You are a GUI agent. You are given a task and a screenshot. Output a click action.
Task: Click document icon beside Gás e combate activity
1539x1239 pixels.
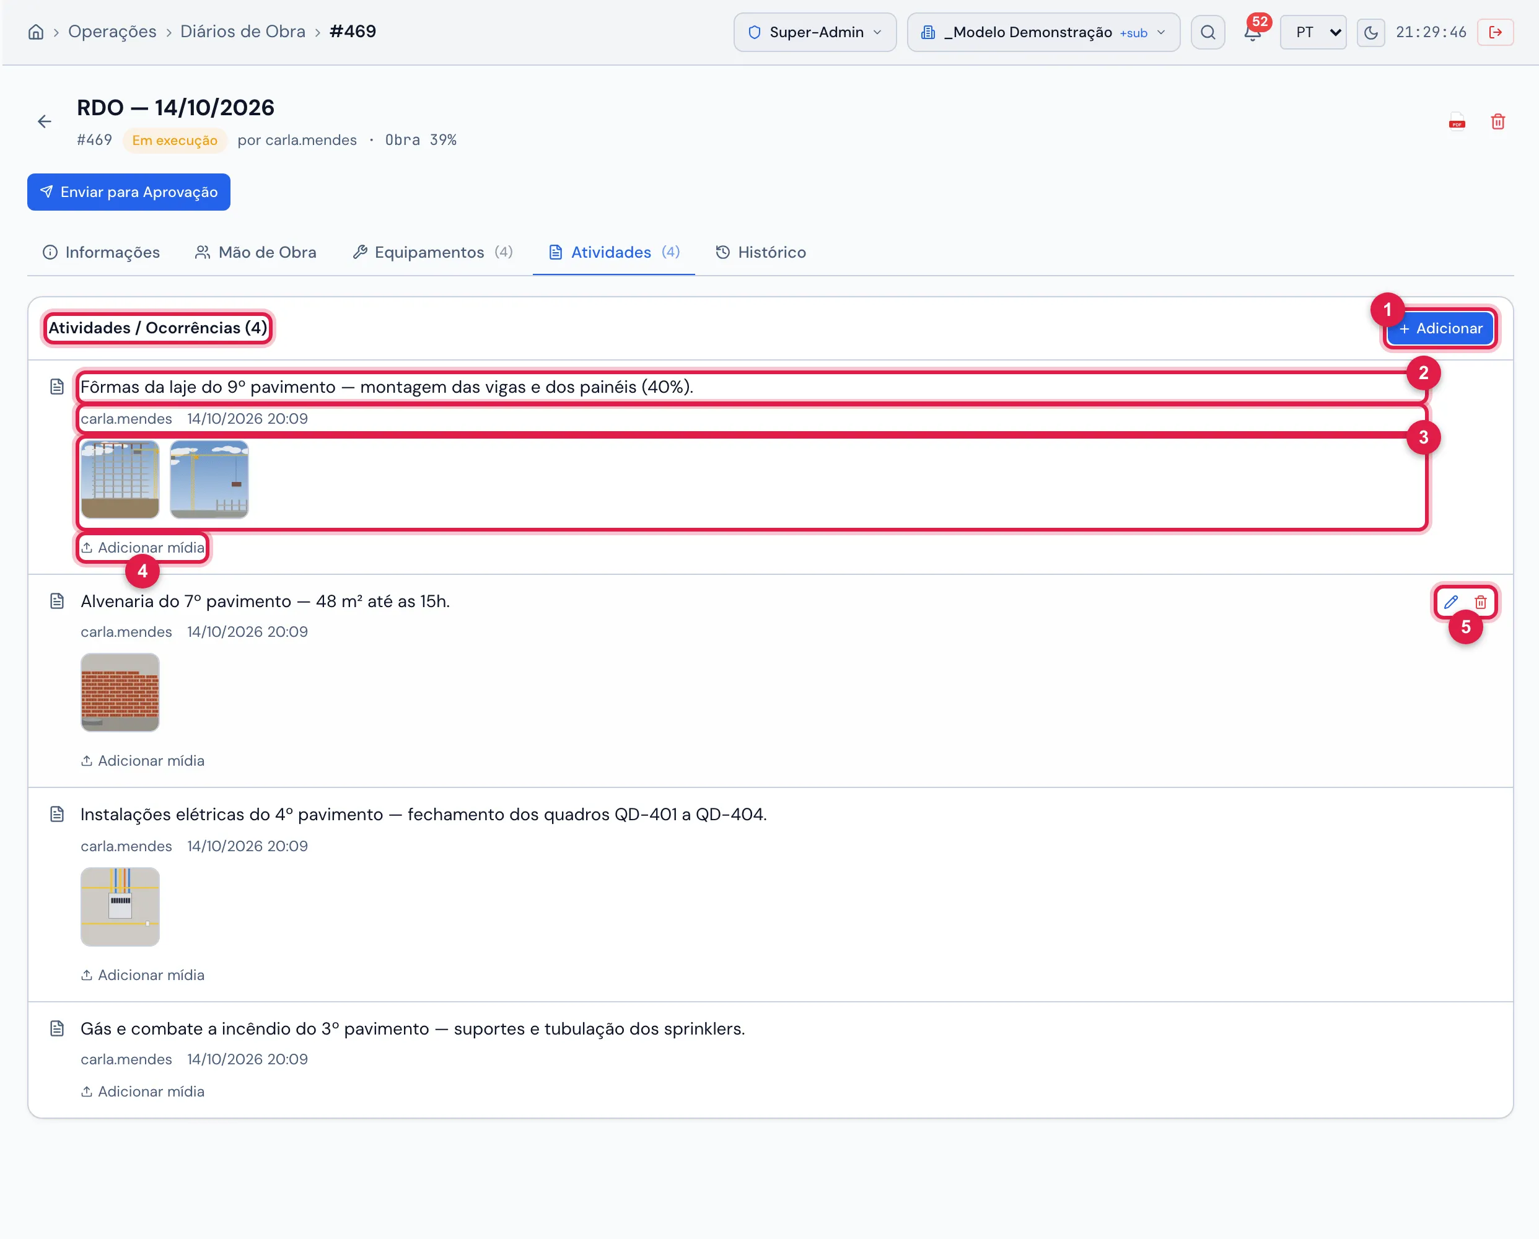click(57, 1028)
